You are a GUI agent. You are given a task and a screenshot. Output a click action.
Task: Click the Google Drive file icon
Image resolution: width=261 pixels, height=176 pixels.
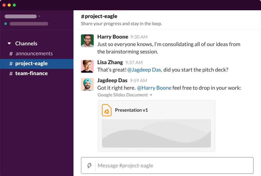106,110
